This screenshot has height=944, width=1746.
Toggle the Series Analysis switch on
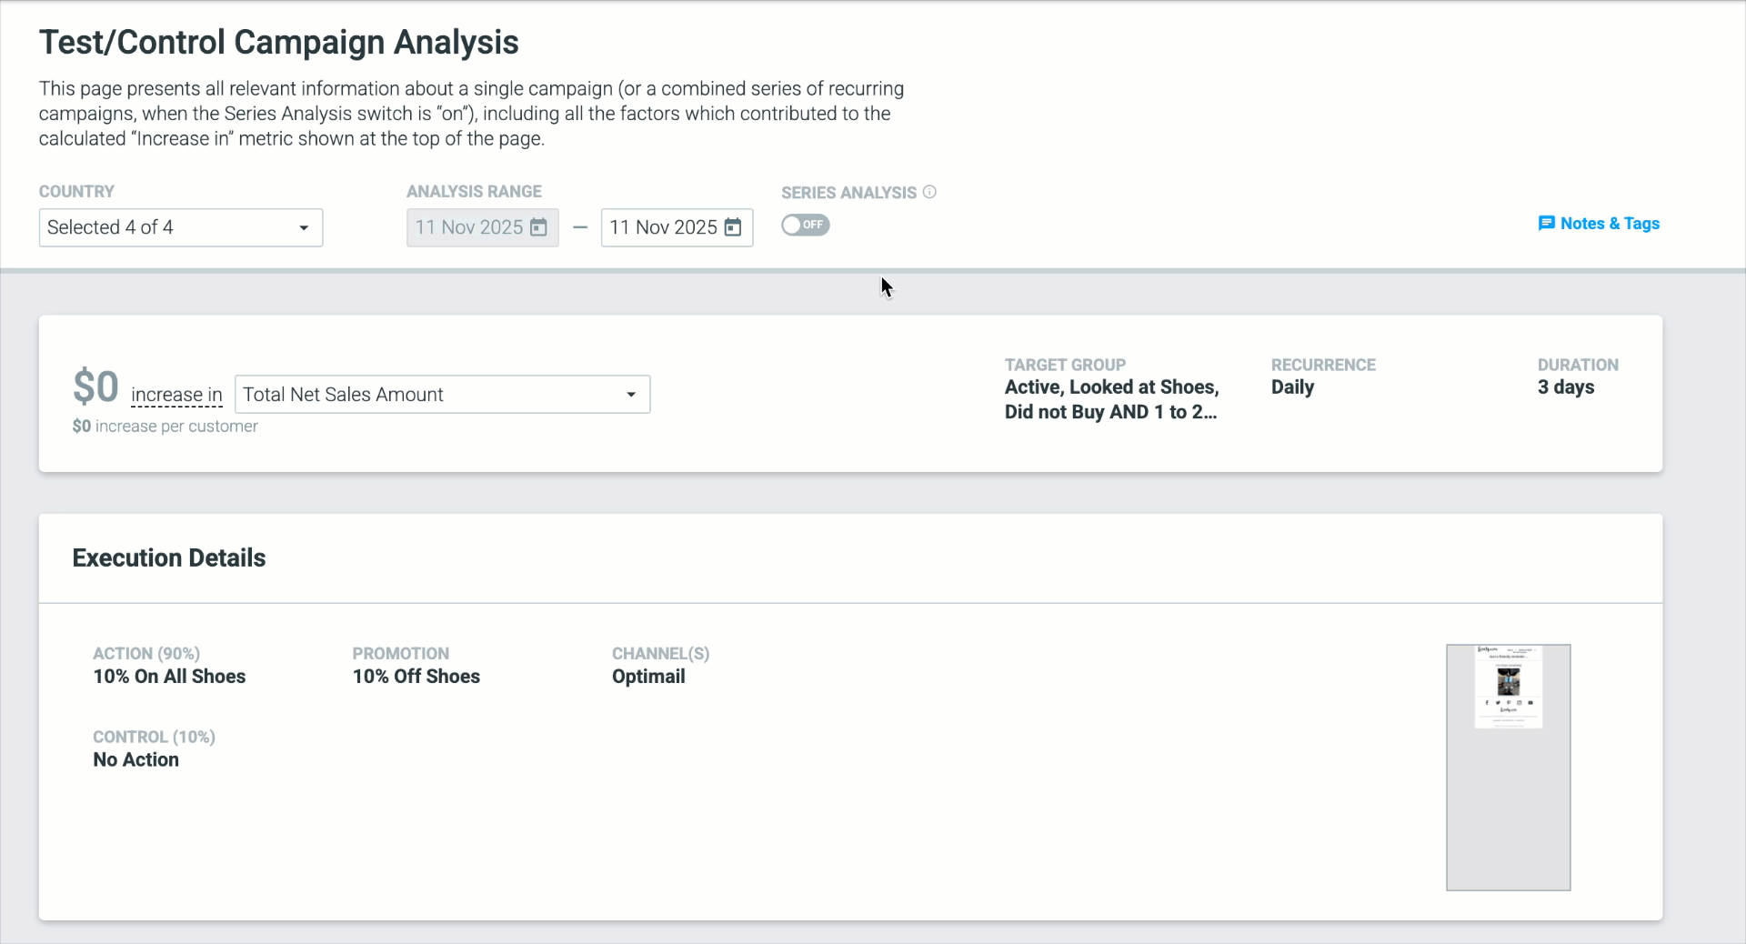pos(806,225)
